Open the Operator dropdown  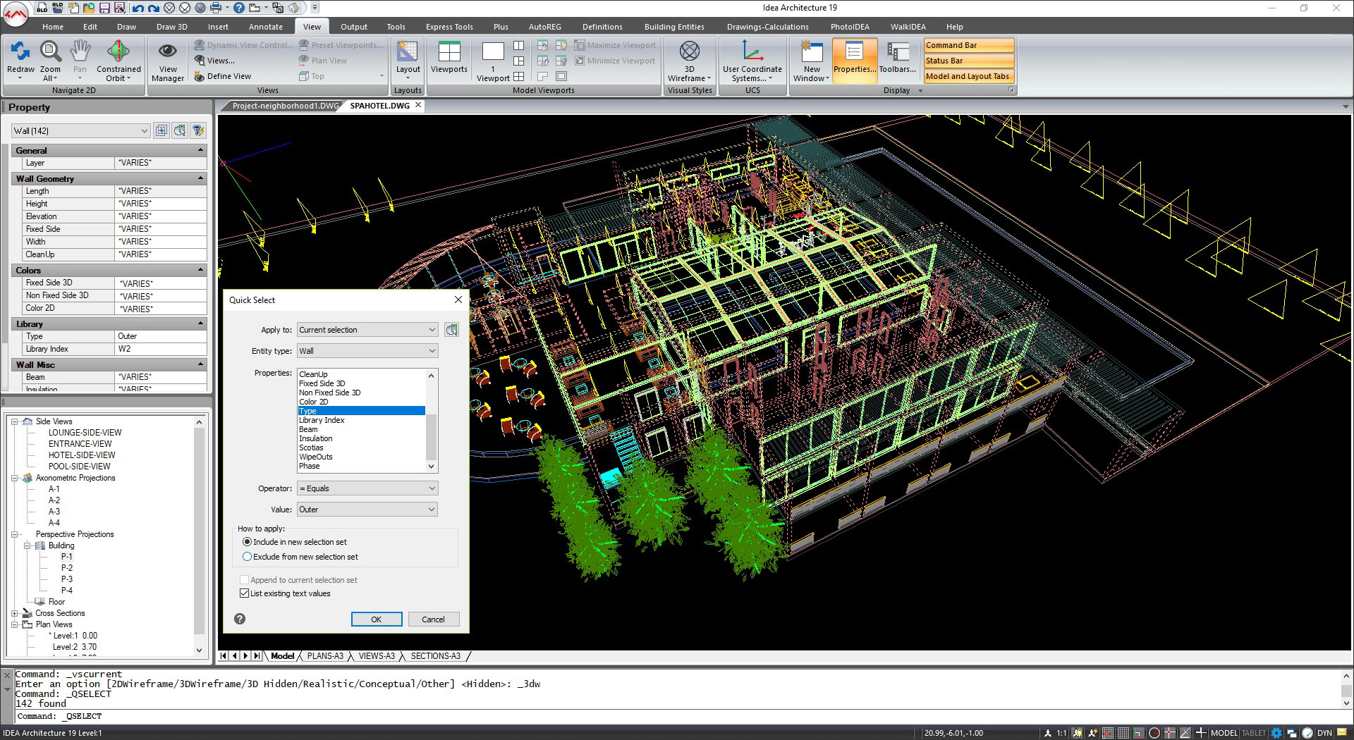[367, 488]
